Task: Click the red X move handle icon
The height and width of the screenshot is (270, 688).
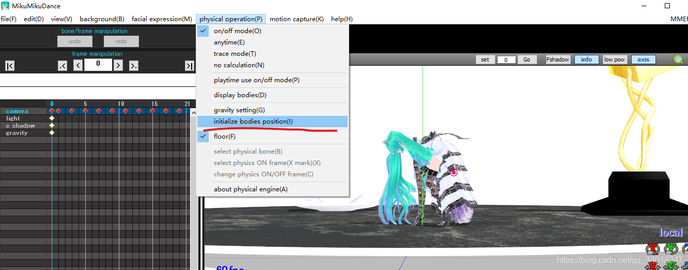Action: click(652, 265)
